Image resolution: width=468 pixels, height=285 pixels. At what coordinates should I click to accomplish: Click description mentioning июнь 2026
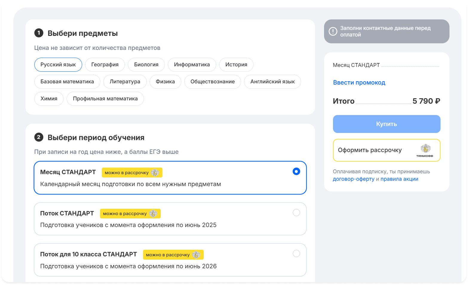(128, 266)
